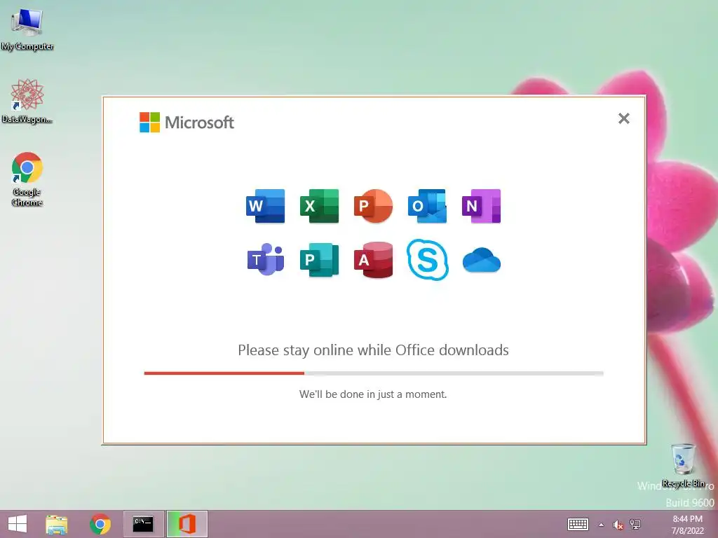The image size is (718, 538).
Task: Close the Office installer dialog
Action: coord(623,118)
